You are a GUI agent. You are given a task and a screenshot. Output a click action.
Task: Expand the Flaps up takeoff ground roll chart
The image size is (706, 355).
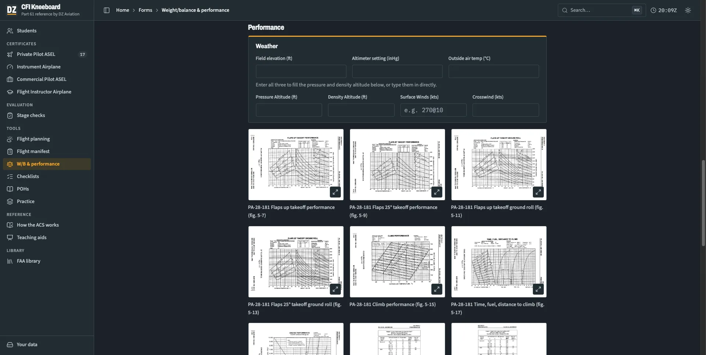[538, 192]
